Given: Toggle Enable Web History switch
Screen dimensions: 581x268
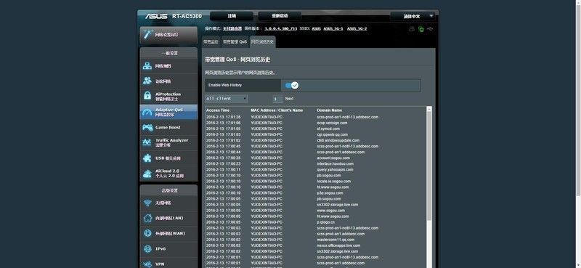Looking at the screenshot, I should click(x=292, y=85).
